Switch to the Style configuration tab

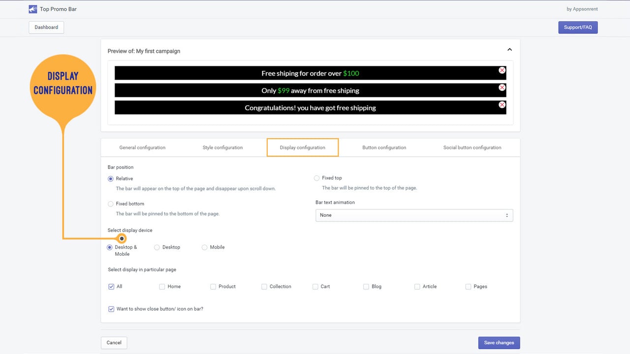[222, 147]
